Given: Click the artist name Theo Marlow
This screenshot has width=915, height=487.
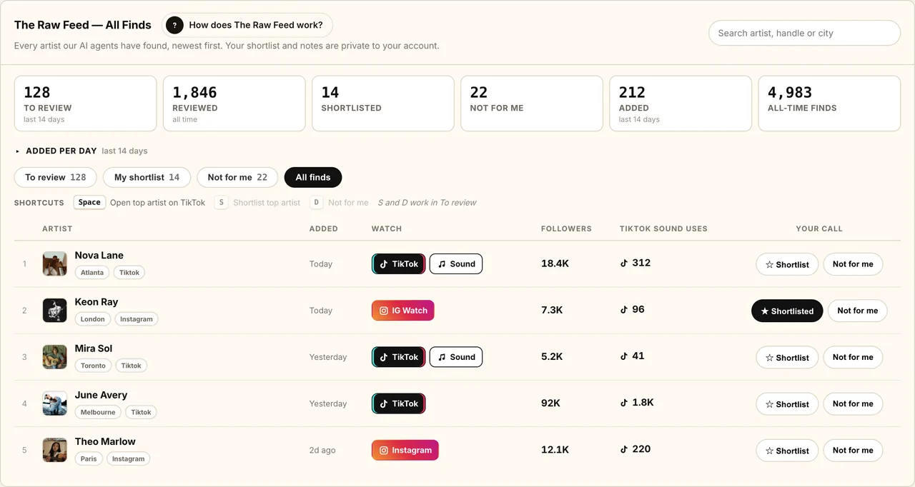Looking at the screenshot, I should pyautogui.click(x=105, y=441).
